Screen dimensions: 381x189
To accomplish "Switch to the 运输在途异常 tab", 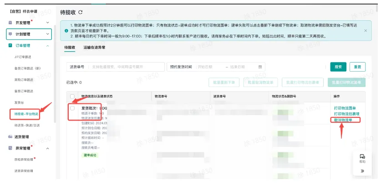I will tap(95, 48).
